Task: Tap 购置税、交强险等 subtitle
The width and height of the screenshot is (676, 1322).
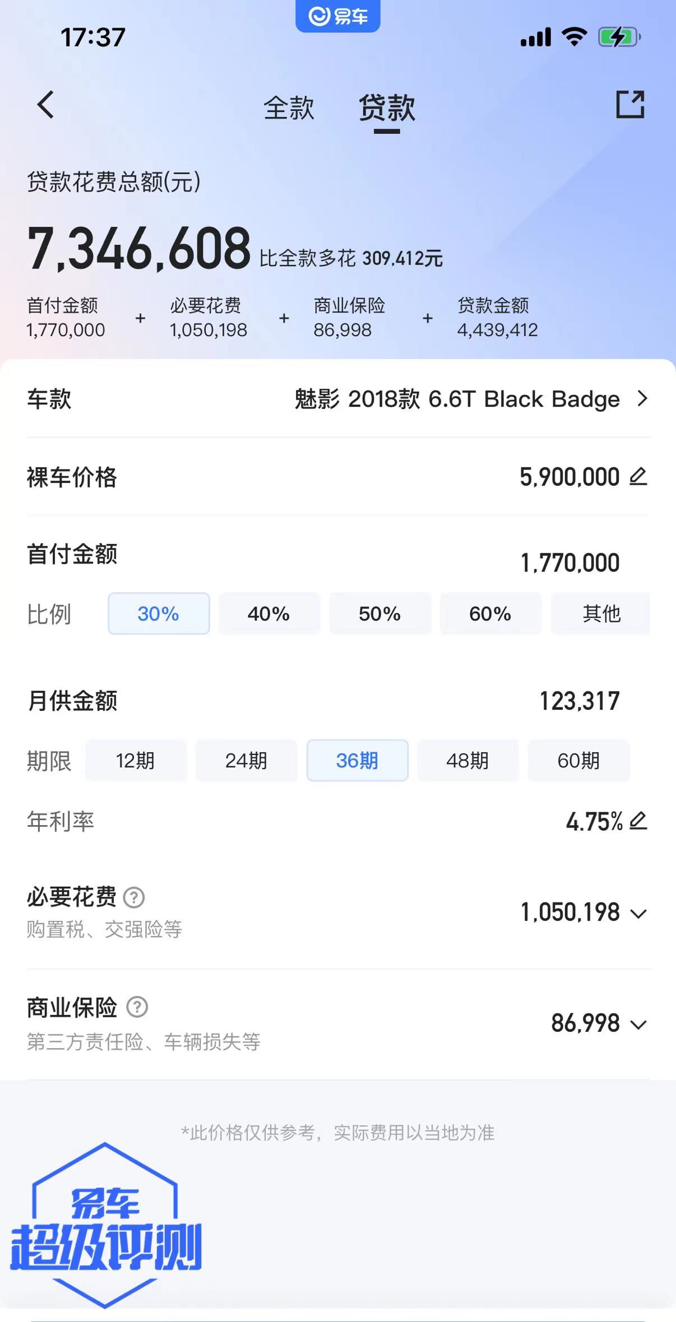Action: coord(104,929)
